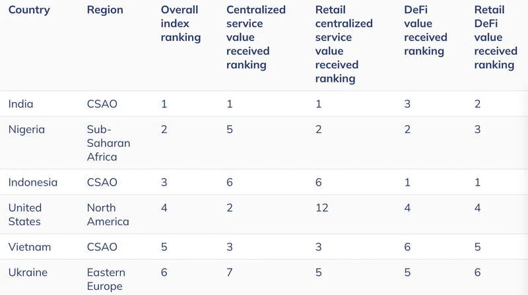Click the Centralized service value received ranking header
This screenshot has width=528, height=295.
tap(255, 38)
